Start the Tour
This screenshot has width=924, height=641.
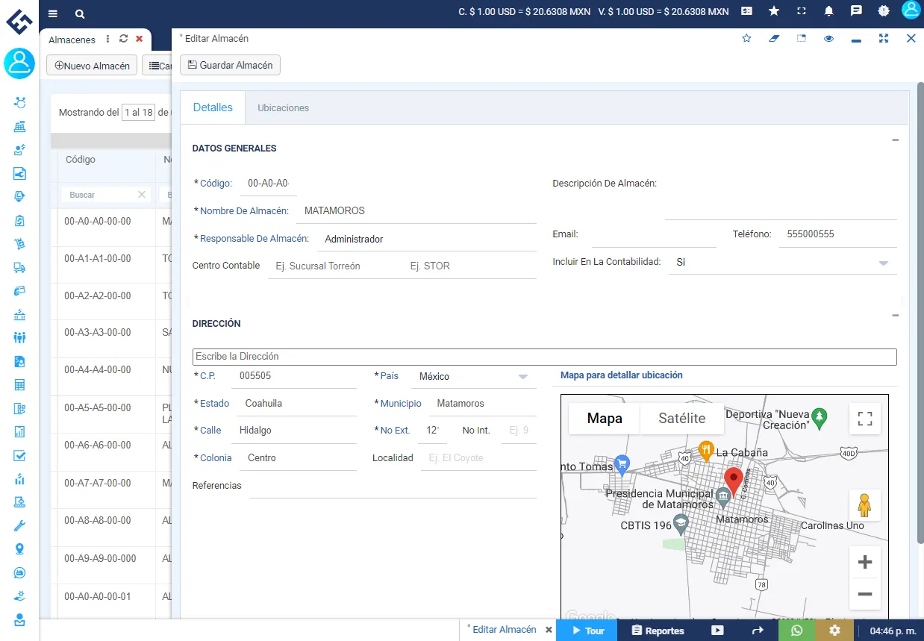tap(587, 631)
